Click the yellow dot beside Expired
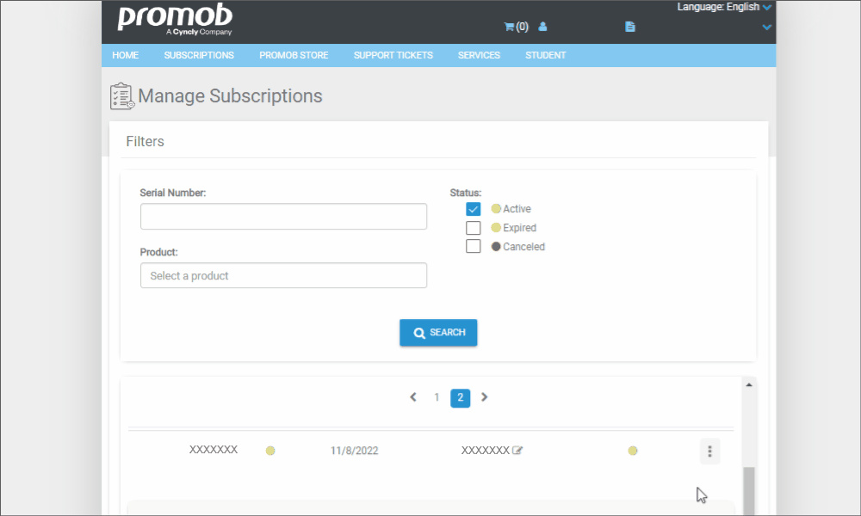The width and height of the screenshot is (861, 516). coord(496,228)
